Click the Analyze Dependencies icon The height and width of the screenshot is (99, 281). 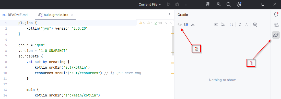[x=231, y=24]
